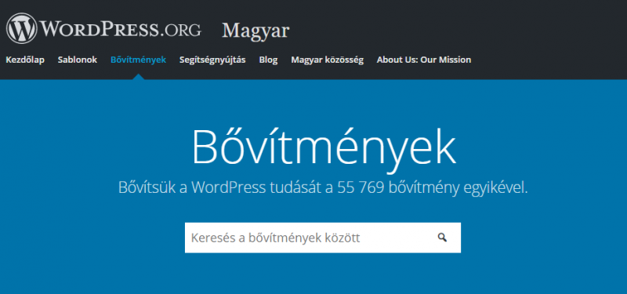Open the Sablonok menu item
The height and width of the screenshot is (294, 627).
(78, 60)
